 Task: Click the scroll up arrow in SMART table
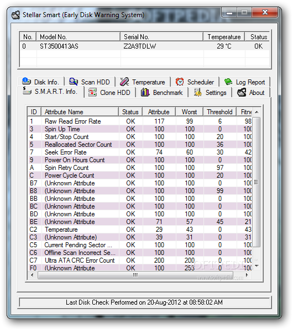click(257, 112)
